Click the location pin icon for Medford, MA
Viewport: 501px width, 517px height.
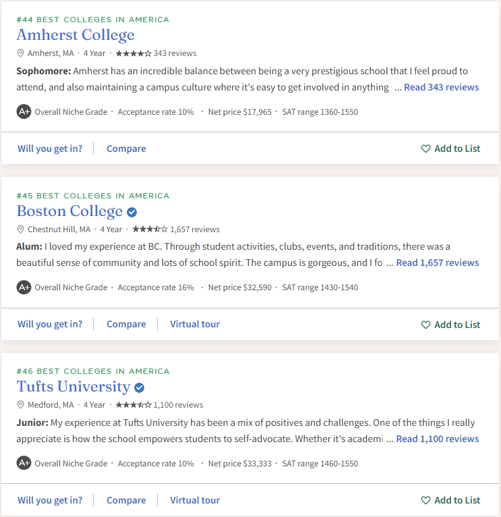pos(20,405)
